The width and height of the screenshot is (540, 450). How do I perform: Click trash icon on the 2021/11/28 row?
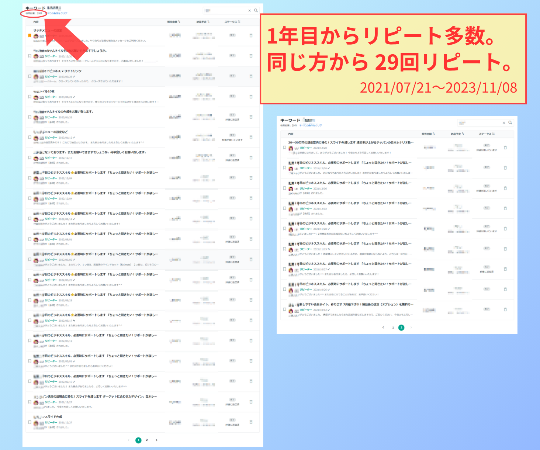point(505,229)
